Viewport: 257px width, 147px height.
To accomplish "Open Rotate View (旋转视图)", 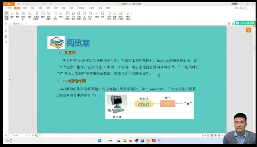I will tap(48, 15).
